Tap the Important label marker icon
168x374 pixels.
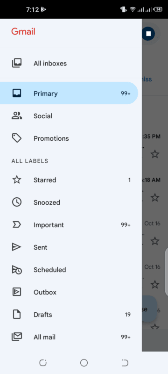click(17, 225)
